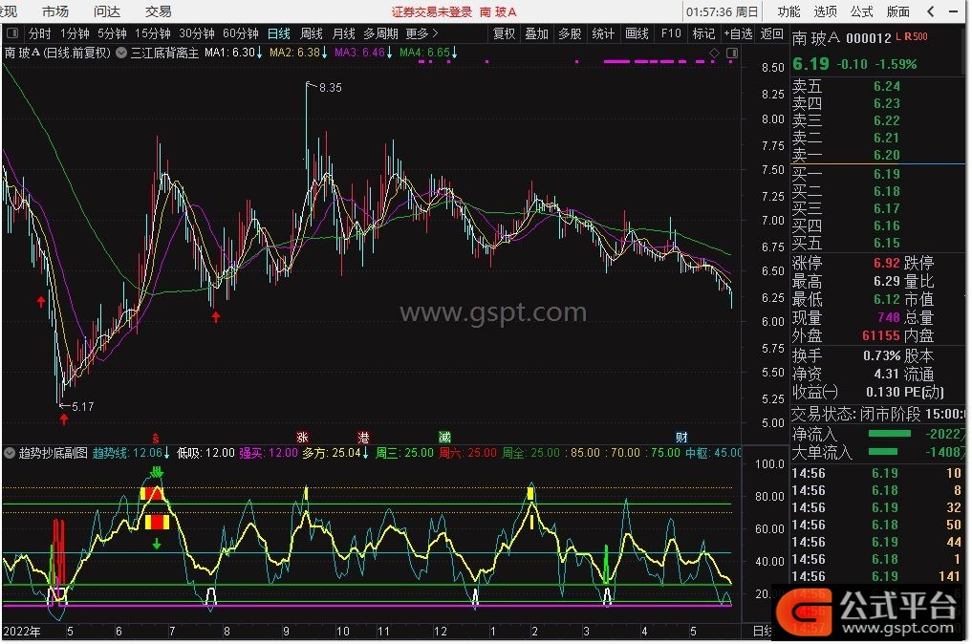Viewport: 972px width, 644px height.
Task: Switch to 15分钟 period
Action: [x=153, y=33]
